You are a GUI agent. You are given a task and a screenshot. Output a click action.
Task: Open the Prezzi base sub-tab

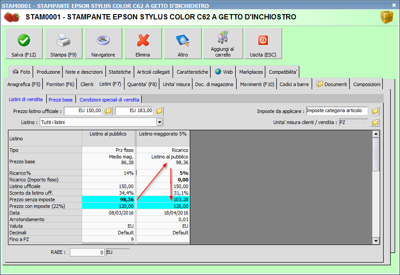(60, 100)
